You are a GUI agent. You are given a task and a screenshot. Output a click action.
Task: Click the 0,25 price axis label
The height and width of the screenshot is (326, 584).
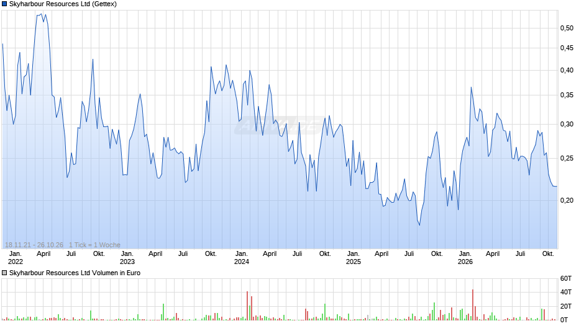click(567, 159)
